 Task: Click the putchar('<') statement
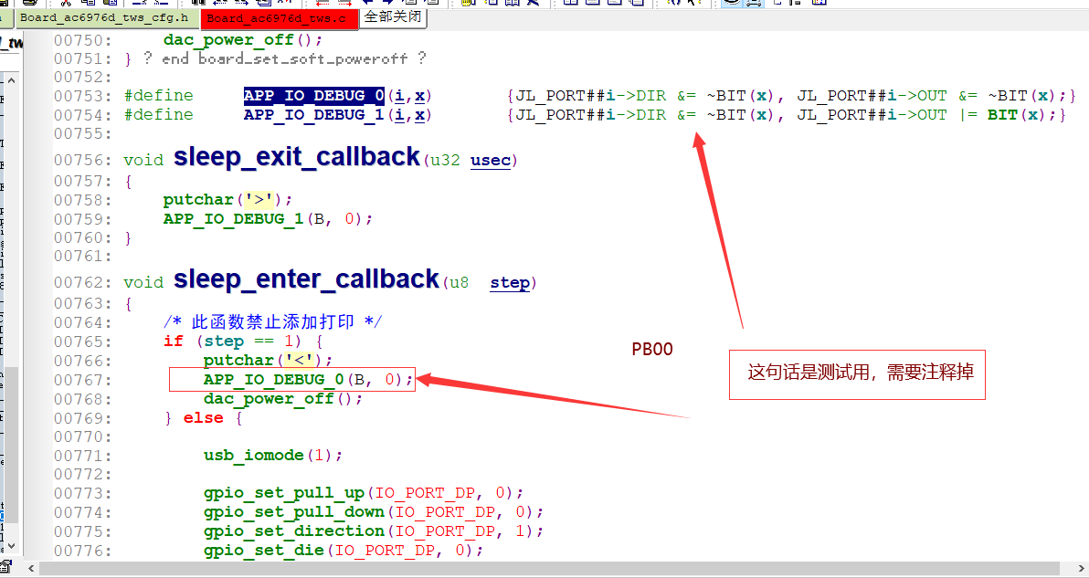click(268, 361)
